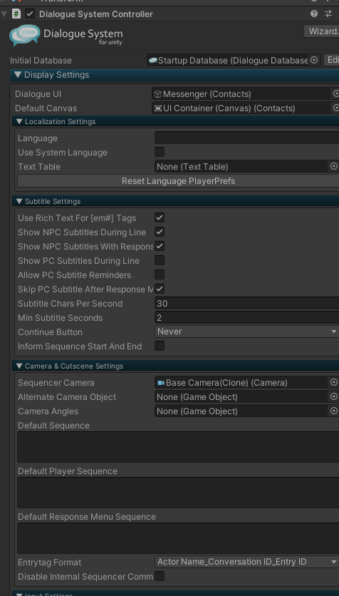Click the Dialogue System Controller script icon

(x=16, y=14)
